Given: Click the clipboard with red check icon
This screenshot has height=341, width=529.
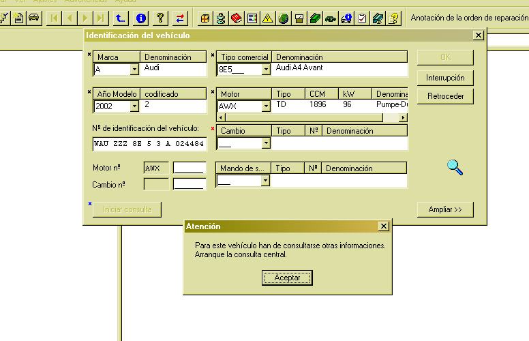Looking at the screenshot, I should click(362, 18).
